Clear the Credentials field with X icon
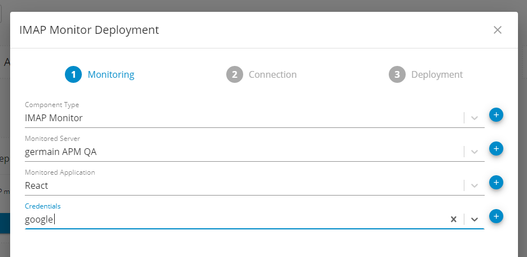 [453, 219]
